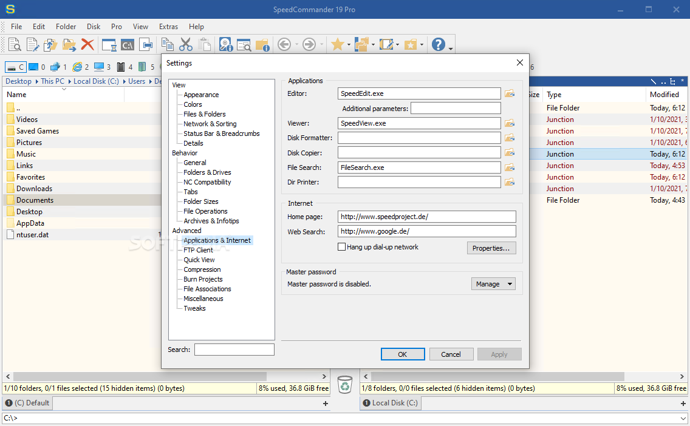Click the Properties... button
690x426 pixels.
(491, 248)
